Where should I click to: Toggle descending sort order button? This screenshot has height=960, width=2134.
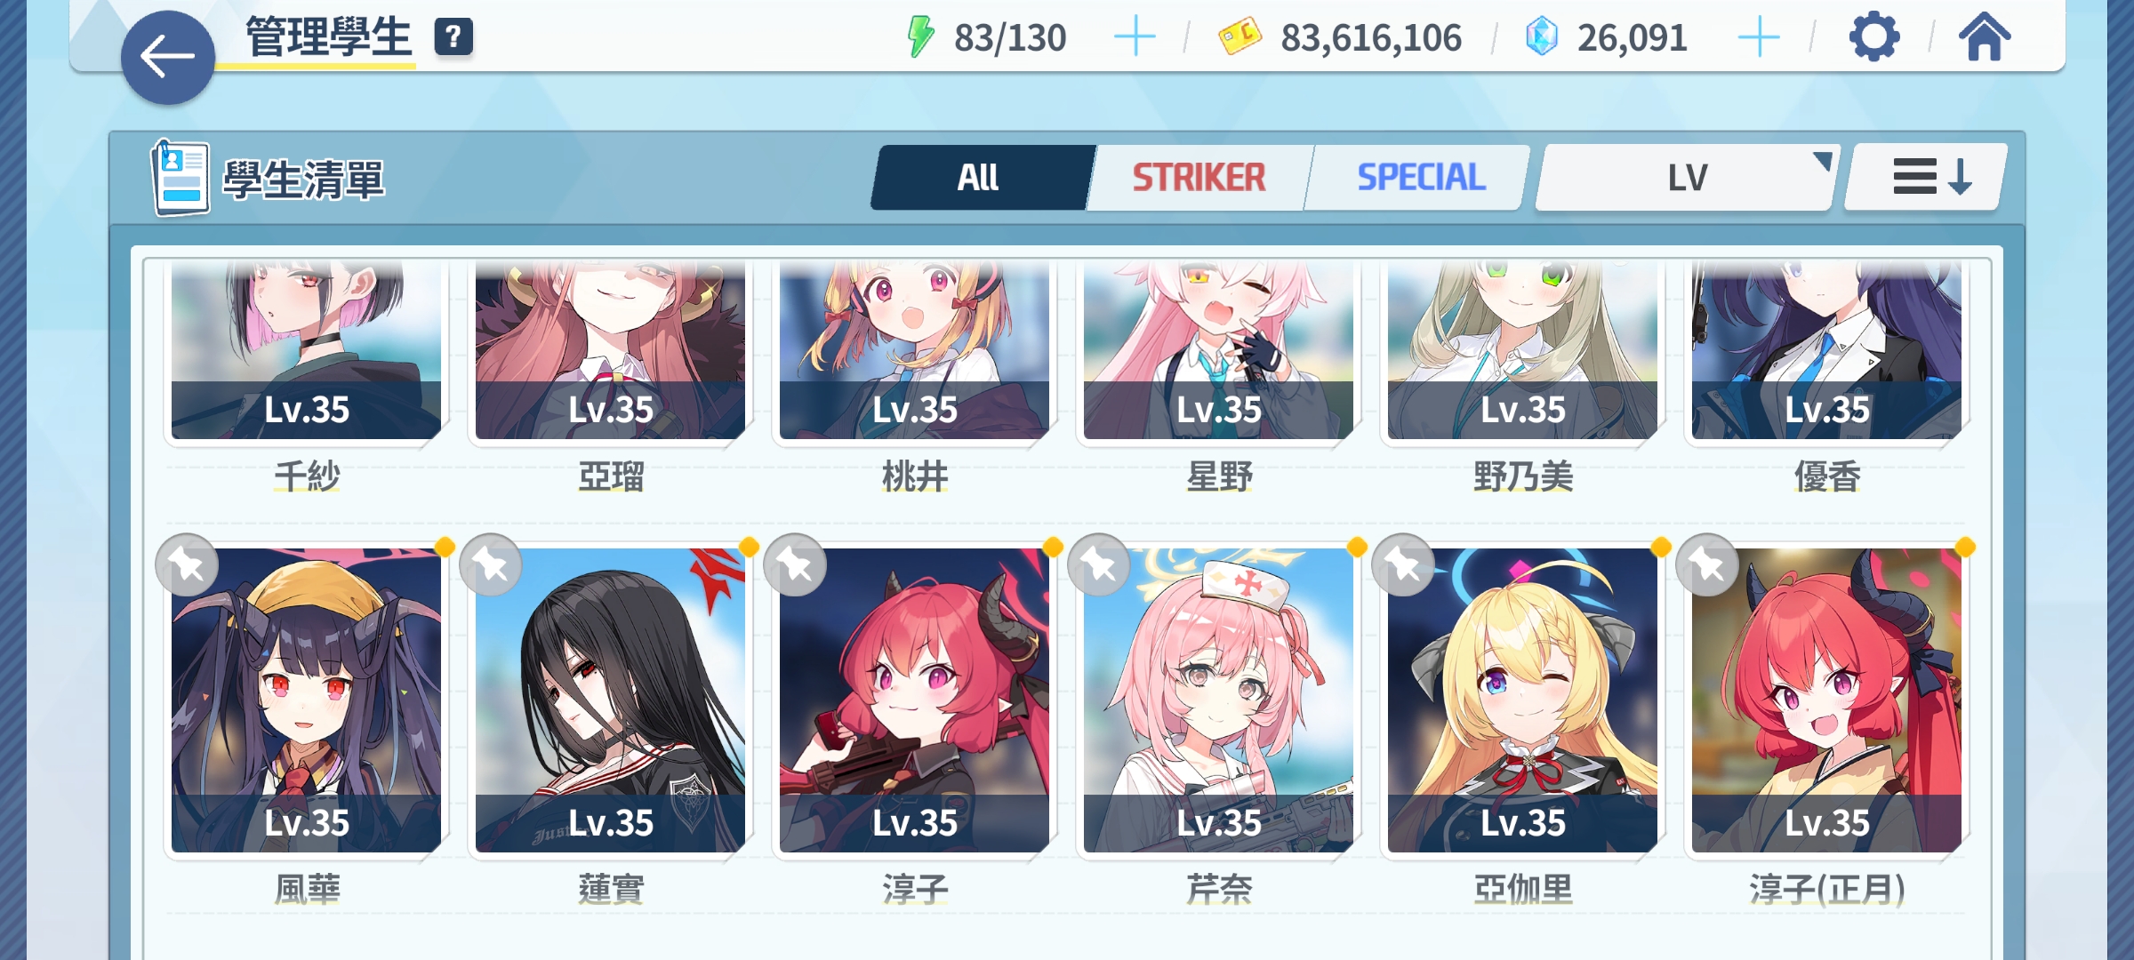tap(1927, 178)
